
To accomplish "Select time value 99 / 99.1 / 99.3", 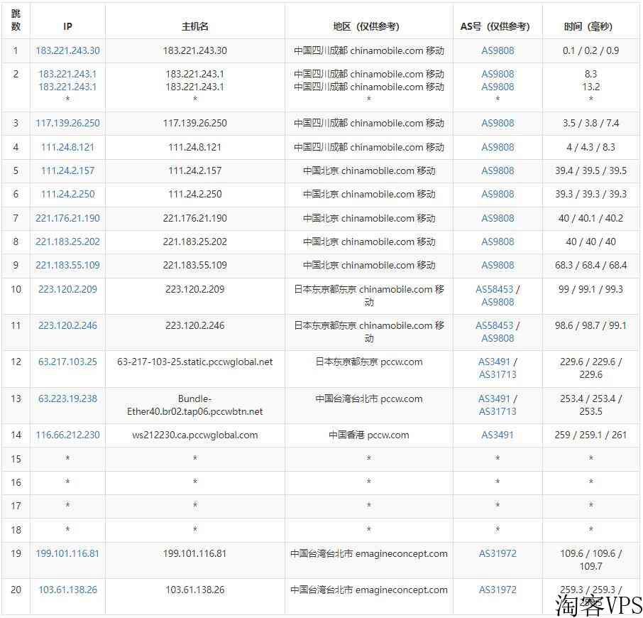I will coord(590,289).
